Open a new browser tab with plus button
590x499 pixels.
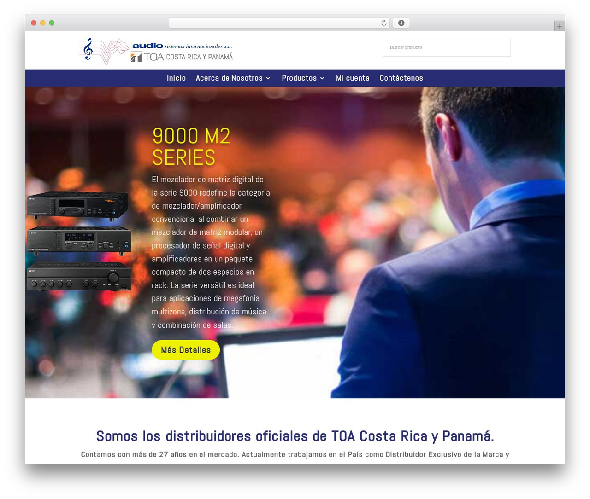tap(559, 26)
